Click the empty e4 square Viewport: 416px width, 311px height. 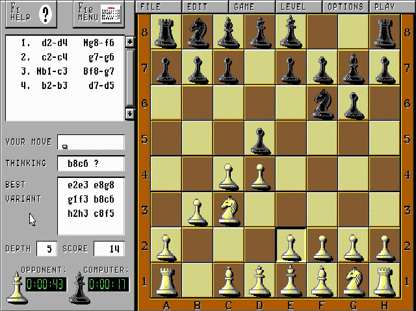point(291,174)
